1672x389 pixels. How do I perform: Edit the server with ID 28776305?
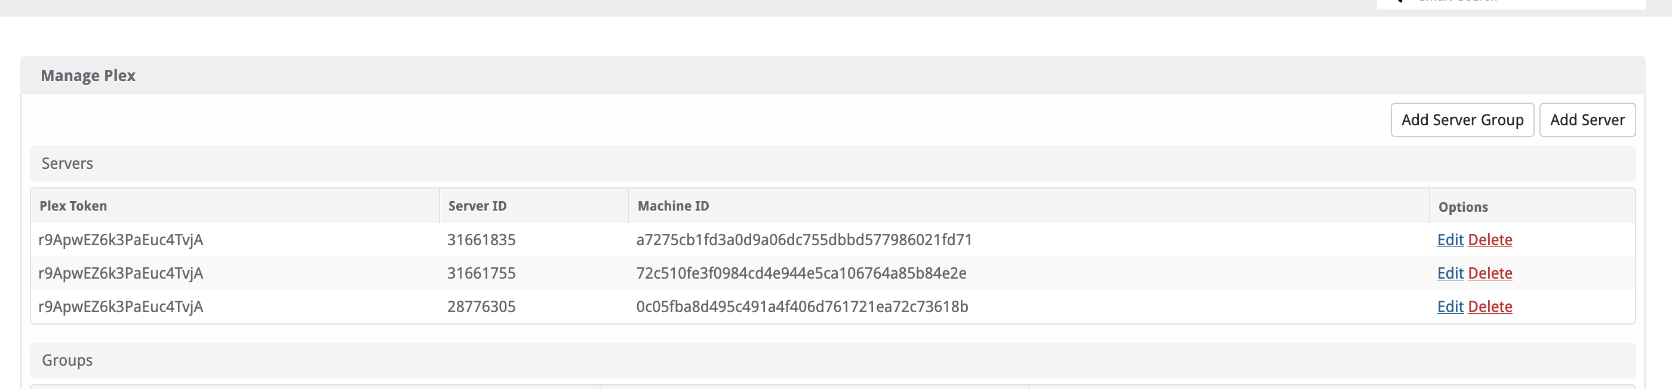pos(1450,307)
